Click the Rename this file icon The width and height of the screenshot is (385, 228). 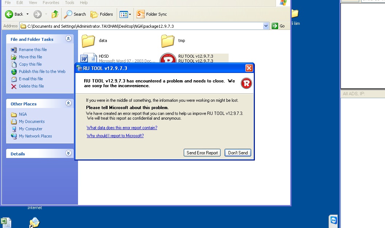point(14,50)
